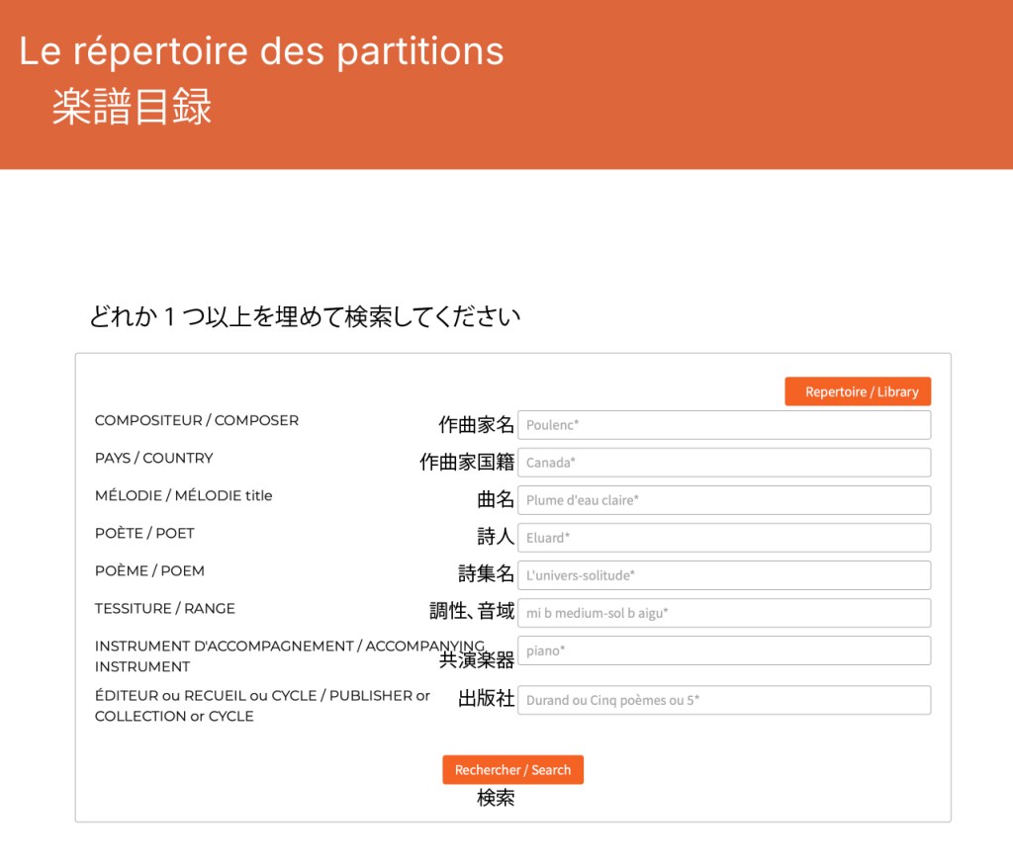Image resolution: width=1013 pixels, height=864 pixels.
Task: Click the 検索 caption below the search button
Action: tap(496, 798)
